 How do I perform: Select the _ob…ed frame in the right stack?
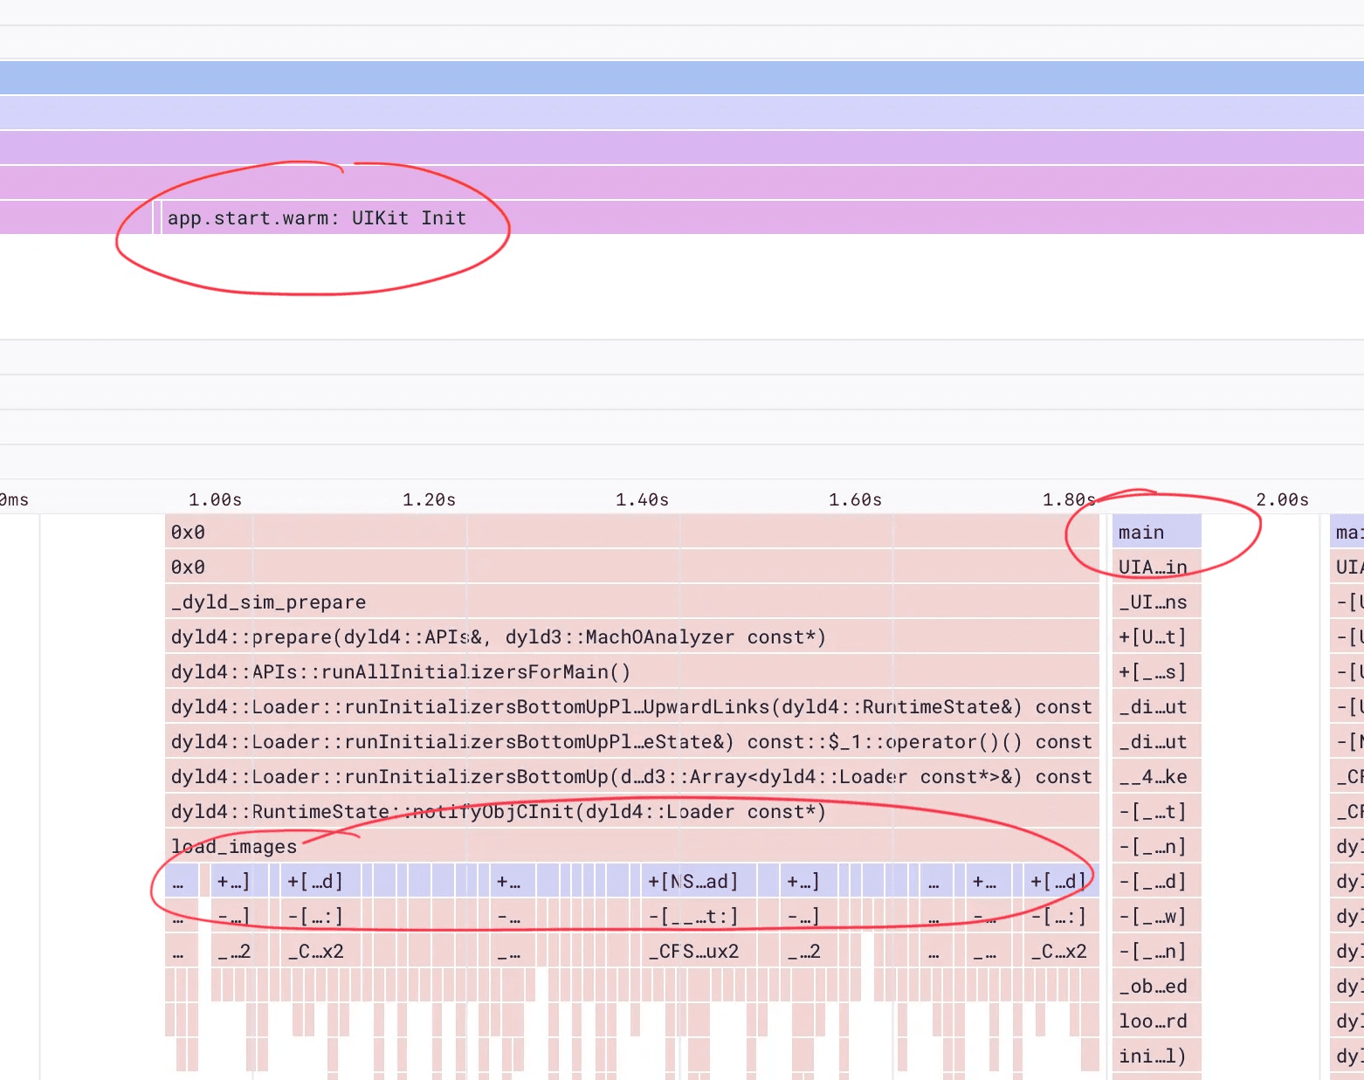pos(1153,986)
